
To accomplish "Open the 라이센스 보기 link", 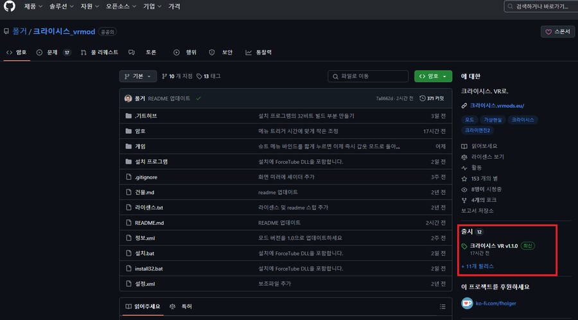I will tap(483, 157).
